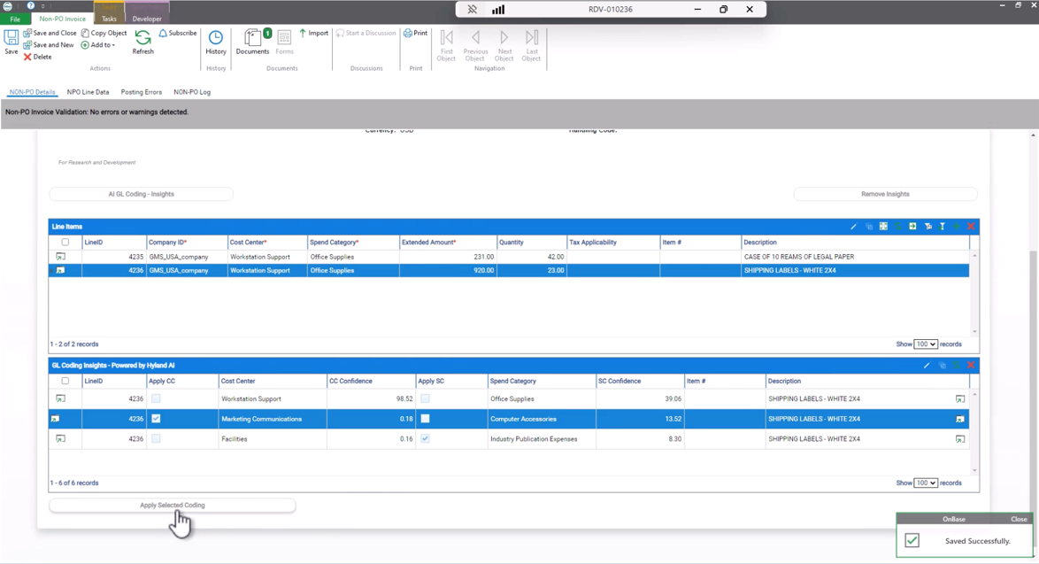Click Save and Close in the ribbon
The image size is (1039, 564).
[50, 33]
